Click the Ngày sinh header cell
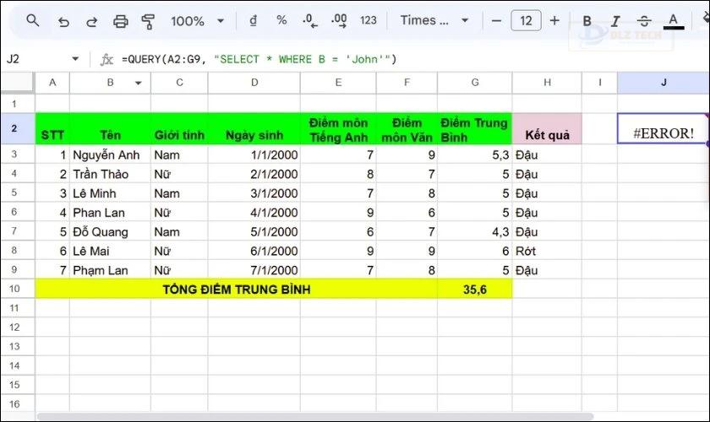This screenshot has height=422, width=710. point(254,129)
